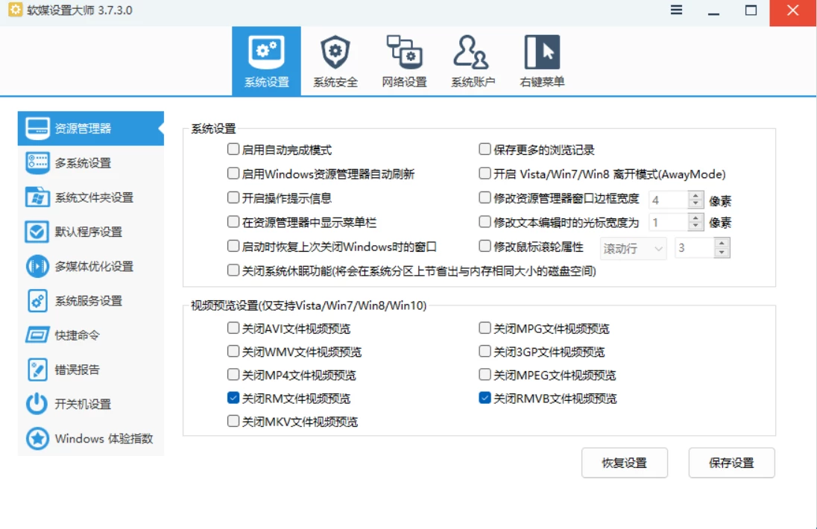Open the 系统设置 top tab icon
The height and width of the screenshot is (529, 817).
point(266,52)
